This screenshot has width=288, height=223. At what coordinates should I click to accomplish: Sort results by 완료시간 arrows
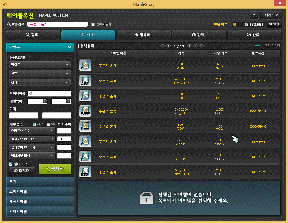267,53
